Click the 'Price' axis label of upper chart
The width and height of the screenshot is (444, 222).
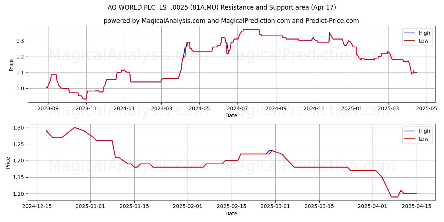pyautogui.click(x=11, y=64)
